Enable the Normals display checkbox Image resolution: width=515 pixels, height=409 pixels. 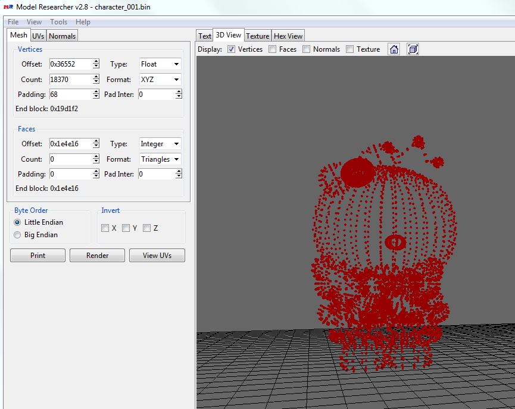click(306, 49)
